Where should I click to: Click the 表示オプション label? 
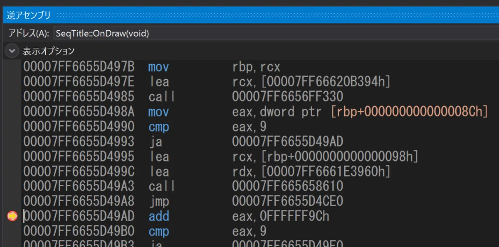pos(48,51)
